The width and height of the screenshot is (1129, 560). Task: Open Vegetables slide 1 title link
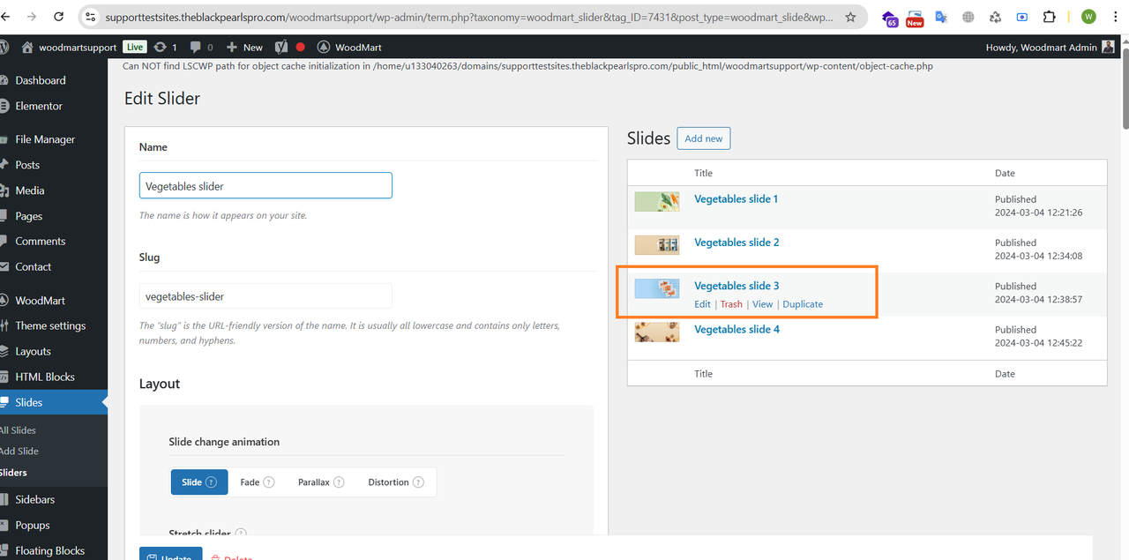click(x=736, y=199)
